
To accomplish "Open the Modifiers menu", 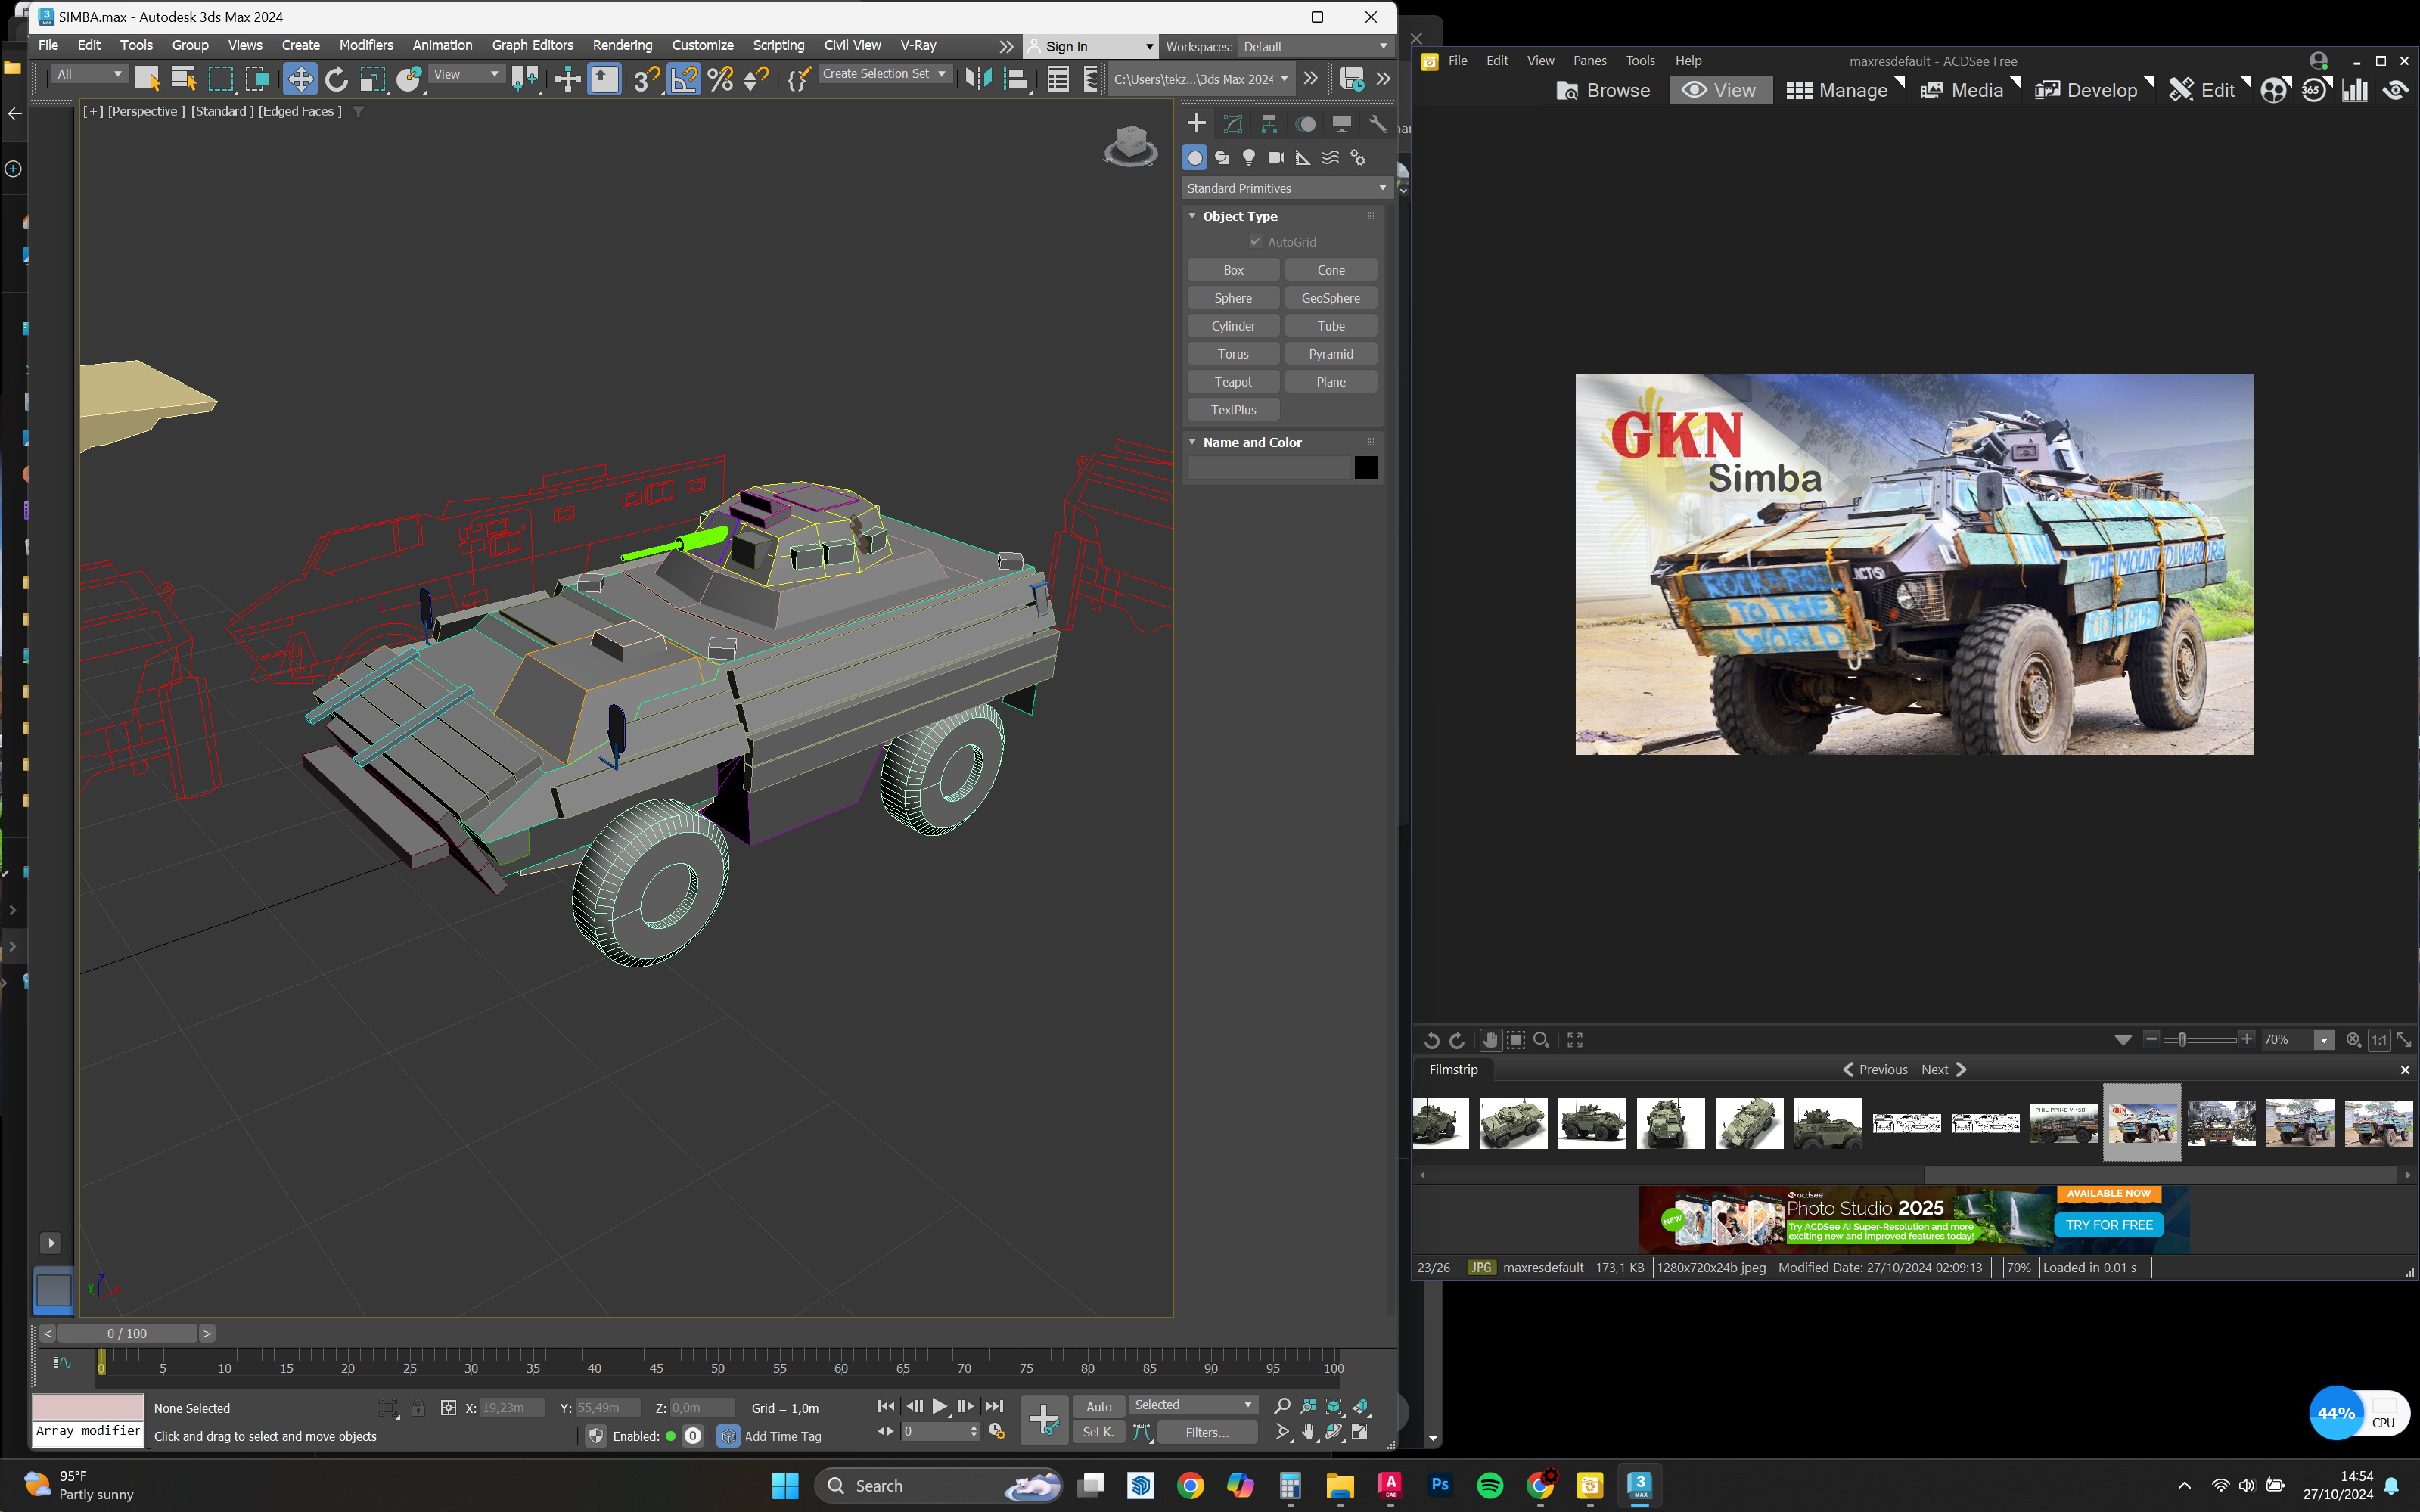I will 365,45.
